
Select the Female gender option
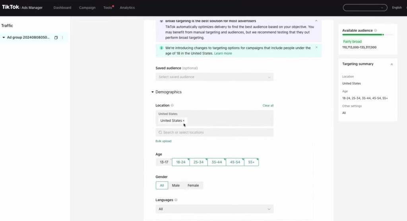(193, 185)
